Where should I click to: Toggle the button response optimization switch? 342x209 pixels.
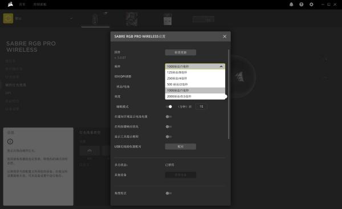pos(169,126)
